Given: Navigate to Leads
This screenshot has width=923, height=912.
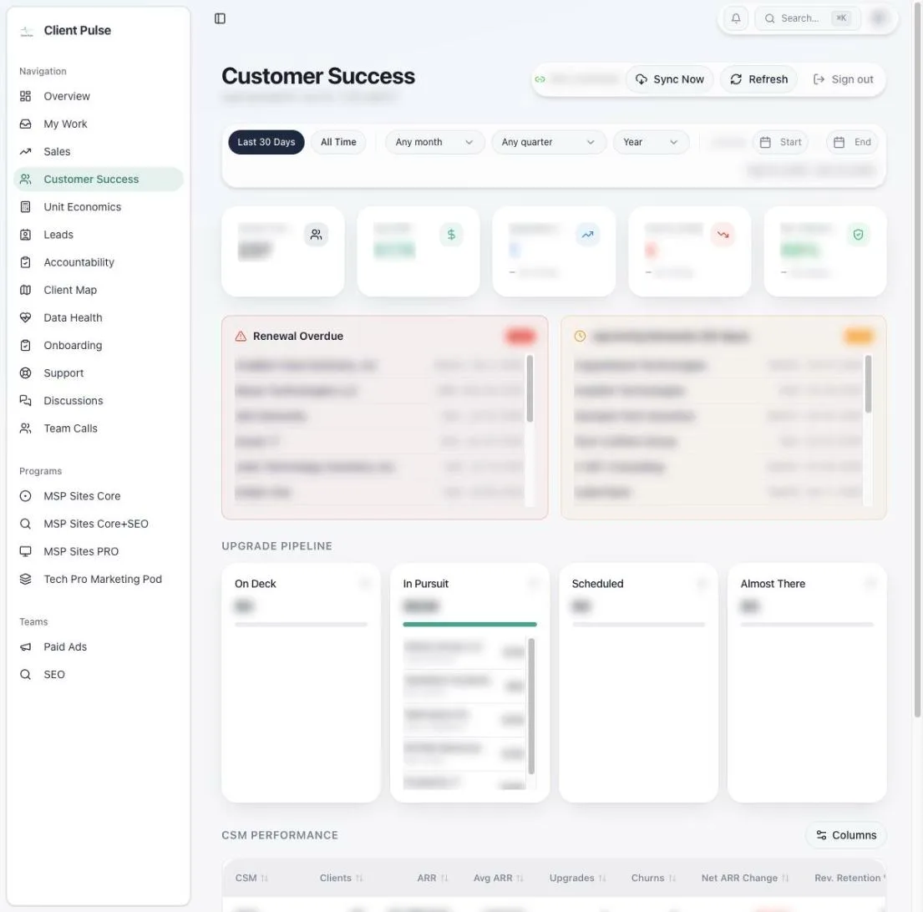Looking at the screenshot, I should pyautogui.click(x=98, y=234).
